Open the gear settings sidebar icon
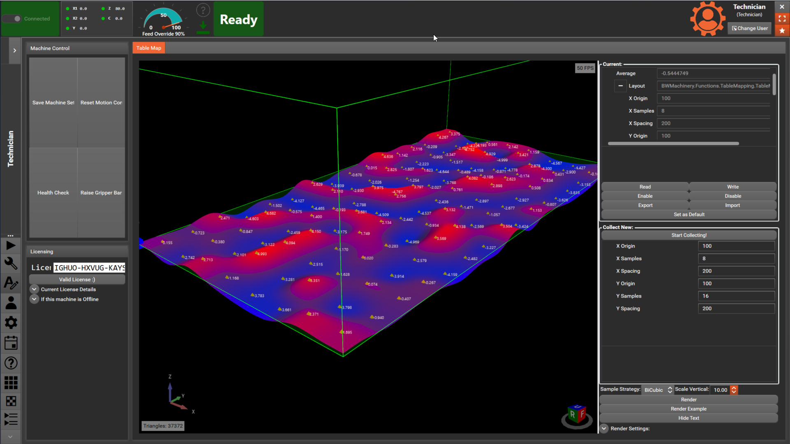 [11, 322]
